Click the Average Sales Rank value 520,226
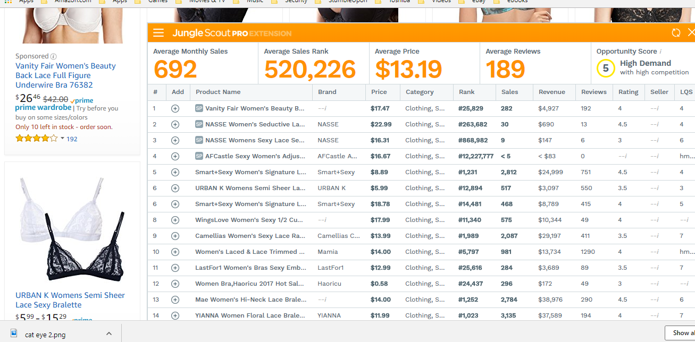The height and width of the screenshot is (342, 695). pos(310,70)
